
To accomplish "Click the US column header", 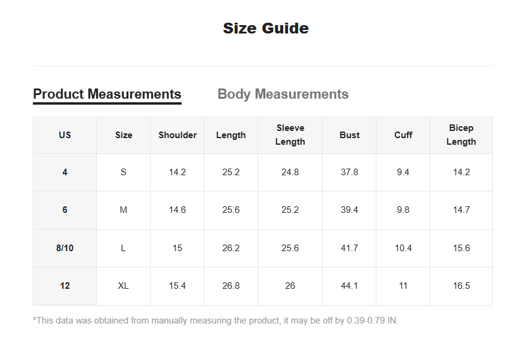I will tap(65, 135).
